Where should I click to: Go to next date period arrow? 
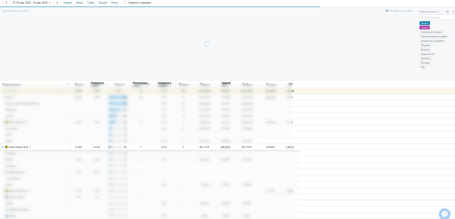coord(57,3)
